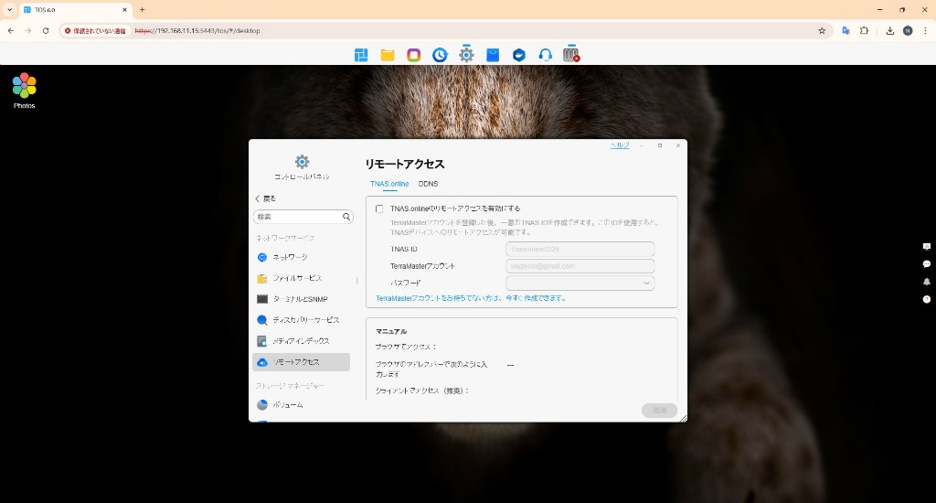Open the Chrome three-dot menu
Viewport: 936px width, 503px height.
point(925,30)
